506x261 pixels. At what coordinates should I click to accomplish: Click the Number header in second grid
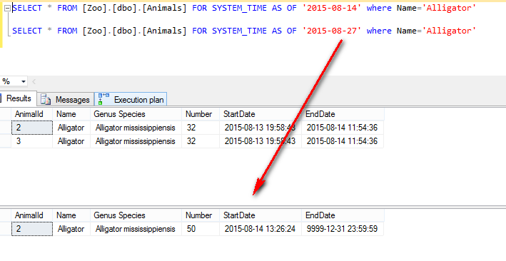point(201,215)
